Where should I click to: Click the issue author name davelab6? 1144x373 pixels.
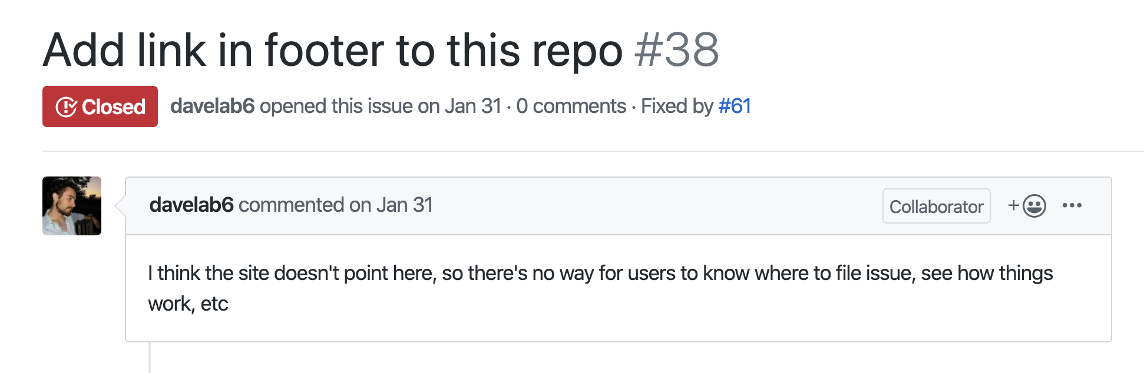213,106
